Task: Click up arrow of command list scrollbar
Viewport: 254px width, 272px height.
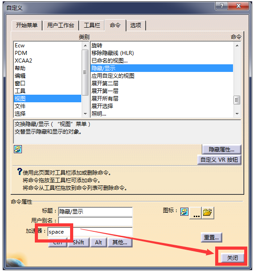Action: (237, 46)
